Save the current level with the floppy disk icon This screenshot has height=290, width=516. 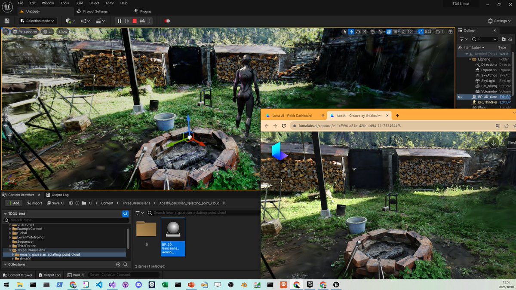tap(6, 21)
